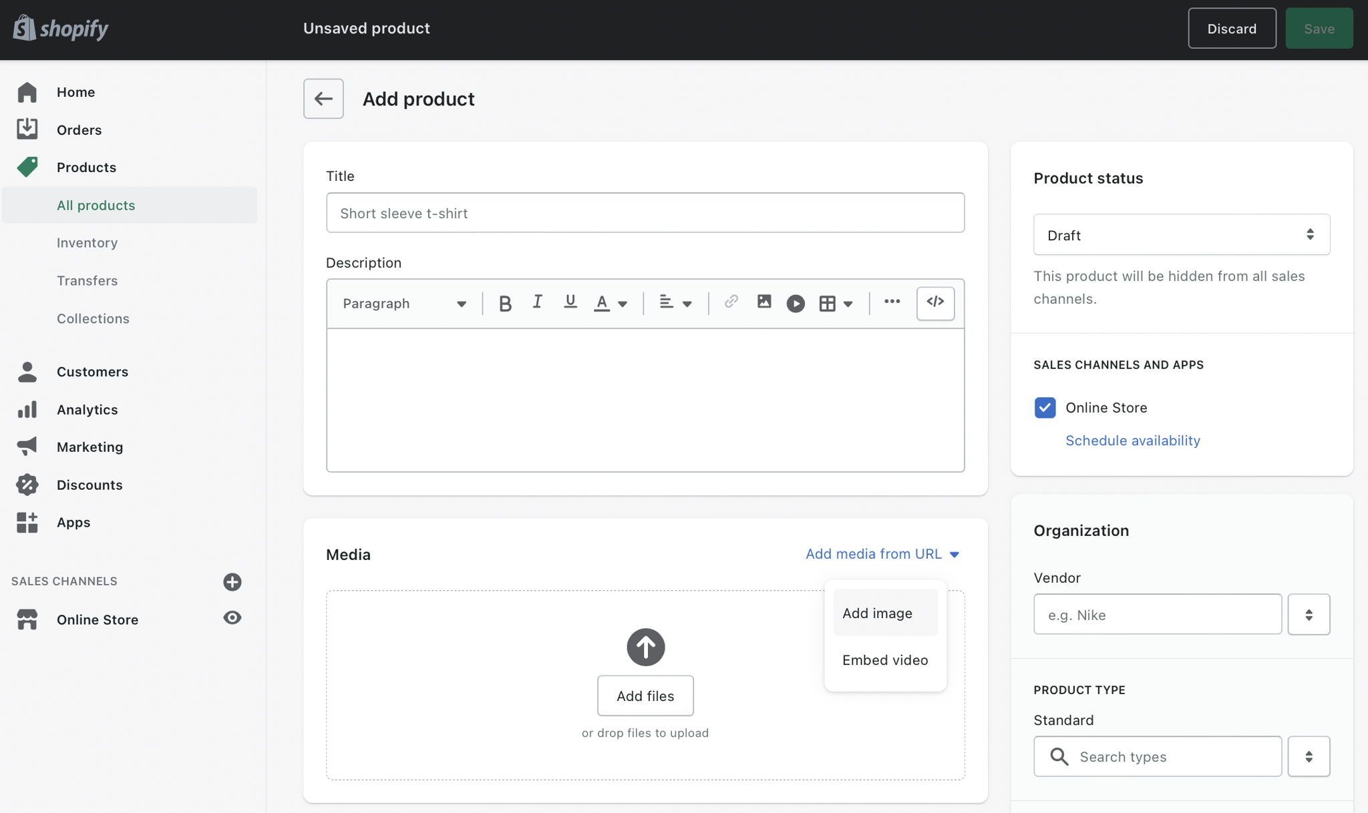Viewport: 1368px width, 813px height.
Task: Choose Embed video menu option
Action: [x=884, y=660]
